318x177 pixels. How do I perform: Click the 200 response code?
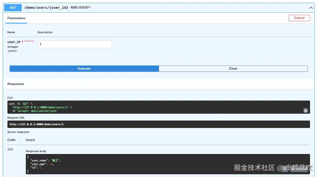pos(10,149)
